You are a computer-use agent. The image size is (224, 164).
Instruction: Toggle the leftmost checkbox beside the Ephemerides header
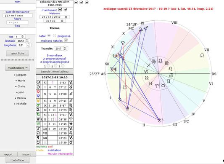coord(76,3)
